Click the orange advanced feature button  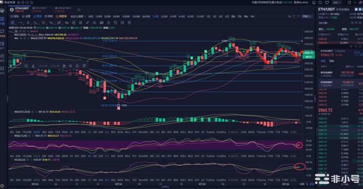point(62,17)
